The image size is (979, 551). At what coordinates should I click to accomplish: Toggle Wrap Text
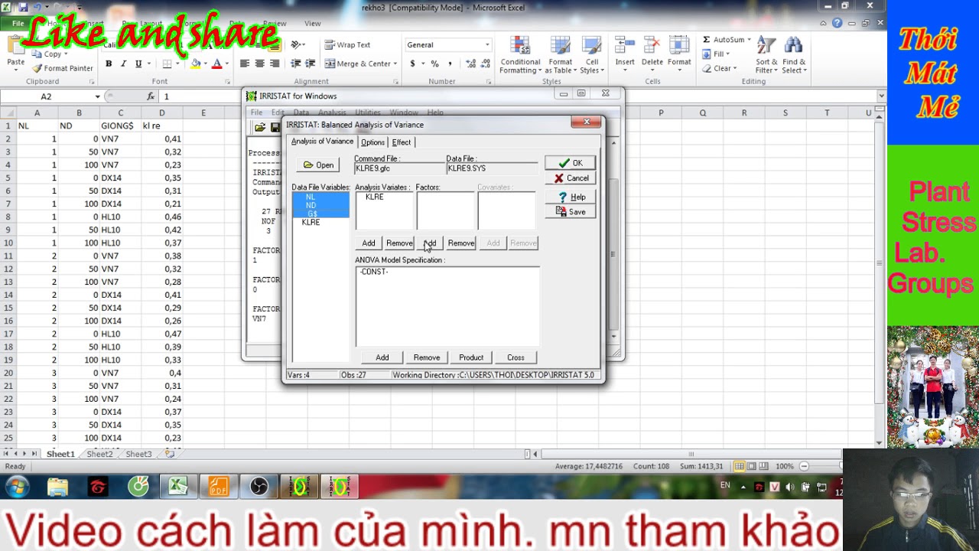(348, 45)
